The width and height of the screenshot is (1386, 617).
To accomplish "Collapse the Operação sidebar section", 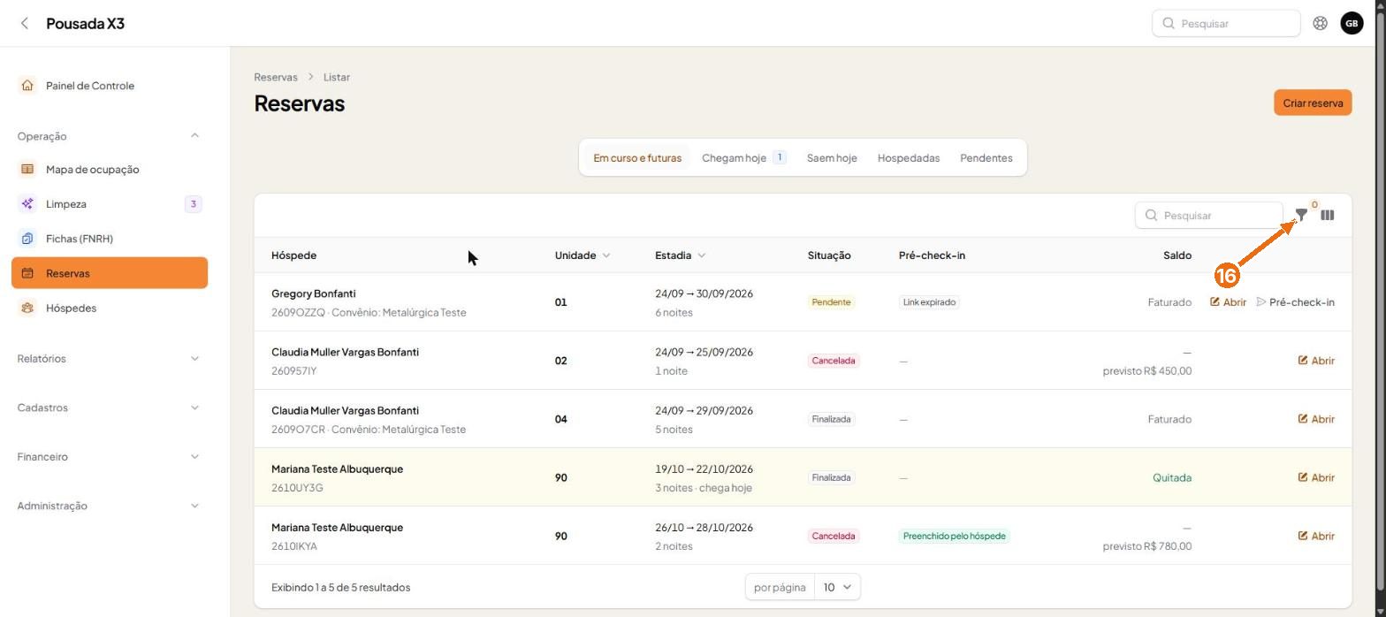I will pos(194,135).
